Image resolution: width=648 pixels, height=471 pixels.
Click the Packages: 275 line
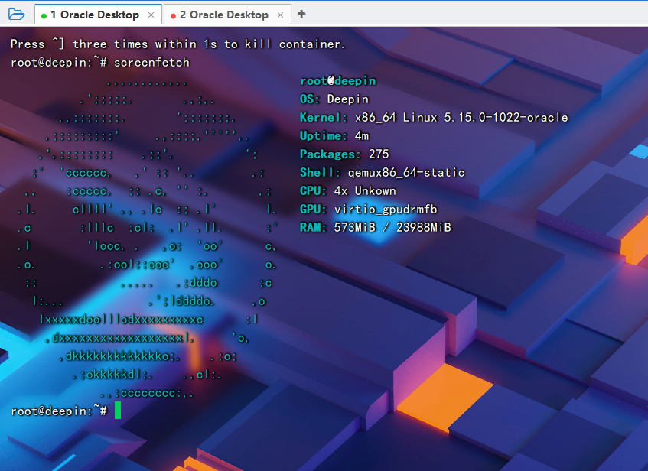tap(344, 154)
